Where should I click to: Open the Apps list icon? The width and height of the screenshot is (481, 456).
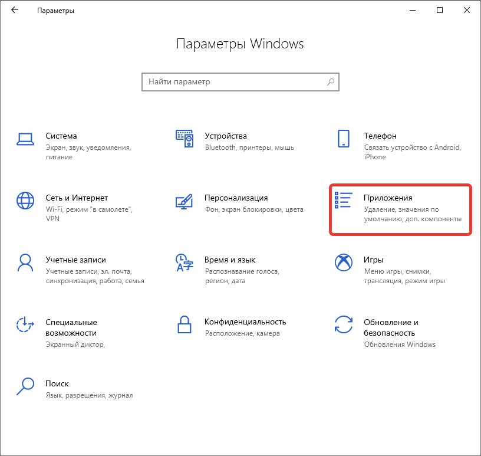click(x=343, y=200)
